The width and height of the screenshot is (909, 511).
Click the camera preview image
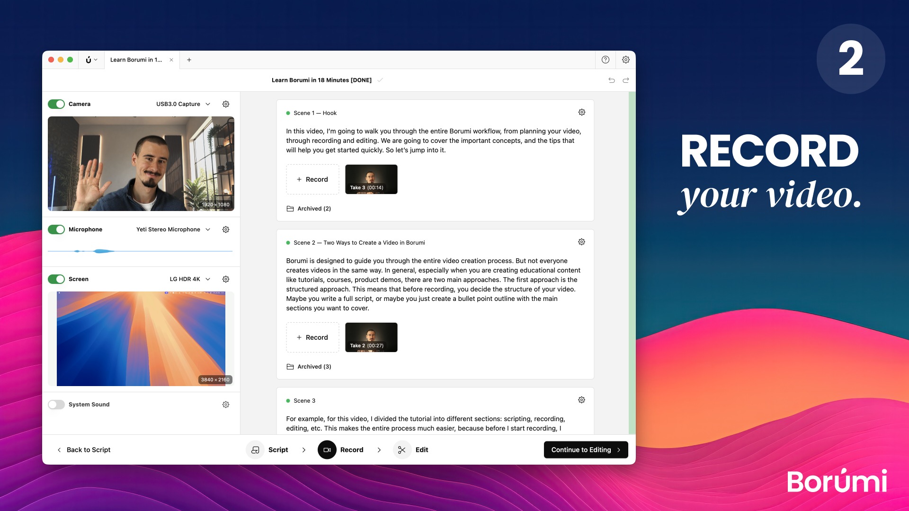141,164
